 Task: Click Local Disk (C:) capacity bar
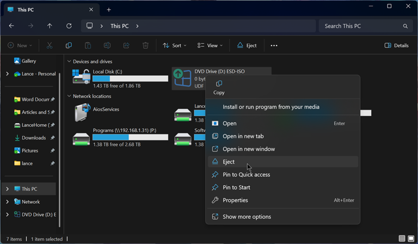pos(131,78)
